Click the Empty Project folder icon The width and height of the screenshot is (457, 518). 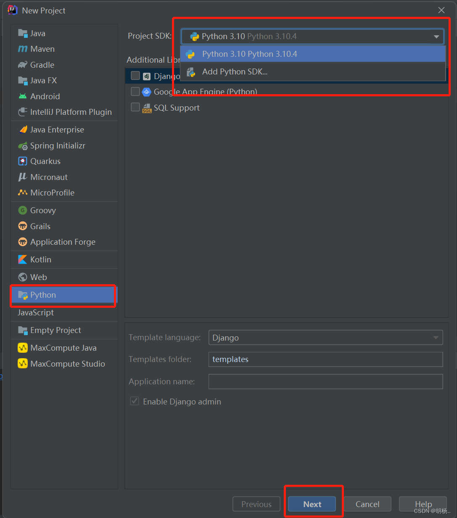pos(23,330)
